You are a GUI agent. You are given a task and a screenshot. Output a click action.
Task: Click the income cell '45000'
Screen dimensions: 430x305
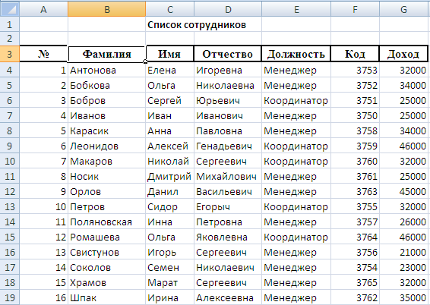click(403, 191)
